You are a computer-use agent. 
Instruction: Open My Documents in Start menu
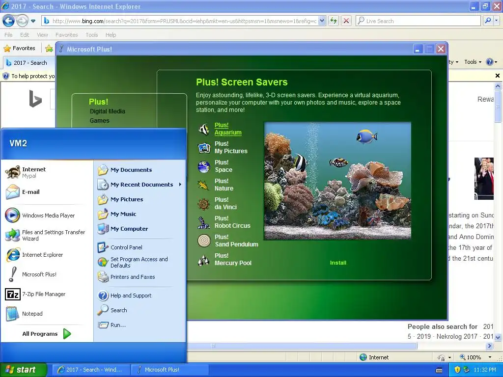point(140,170)
